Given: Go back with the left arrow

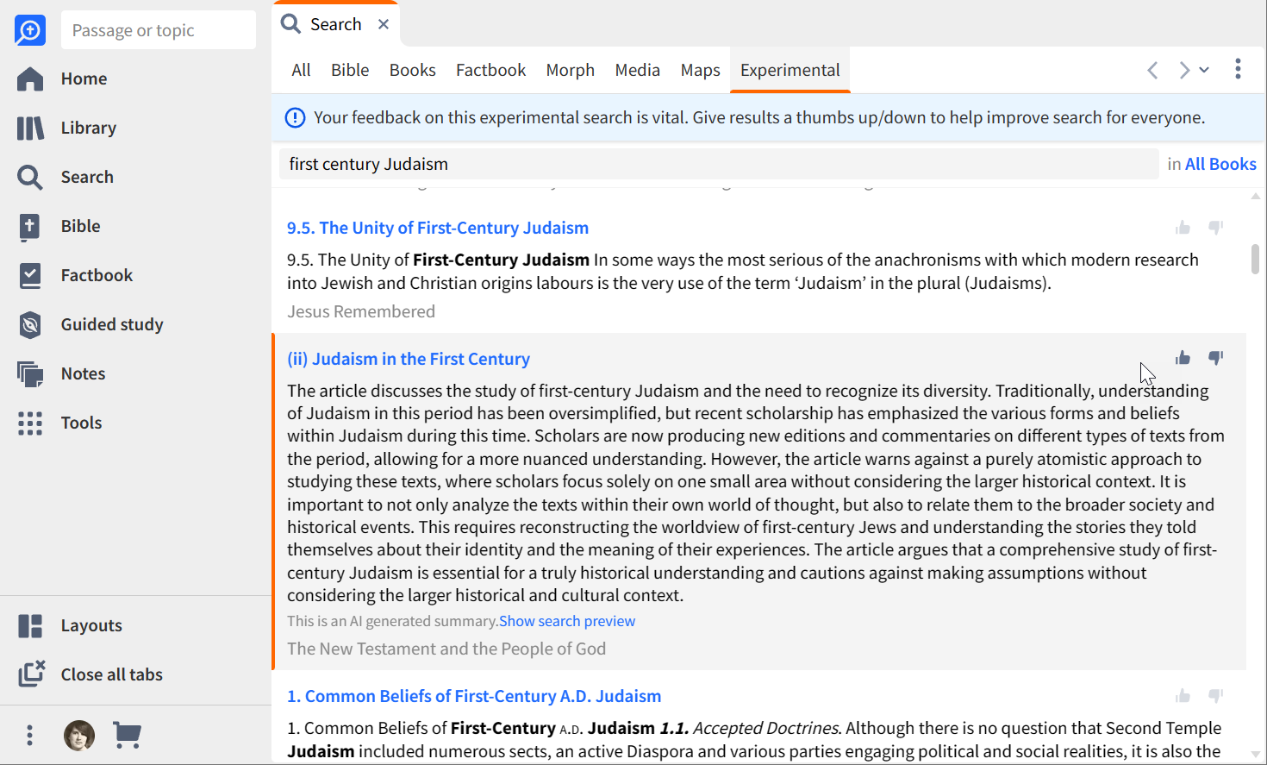Looking at the screenshot, I should coord(1152,70).
